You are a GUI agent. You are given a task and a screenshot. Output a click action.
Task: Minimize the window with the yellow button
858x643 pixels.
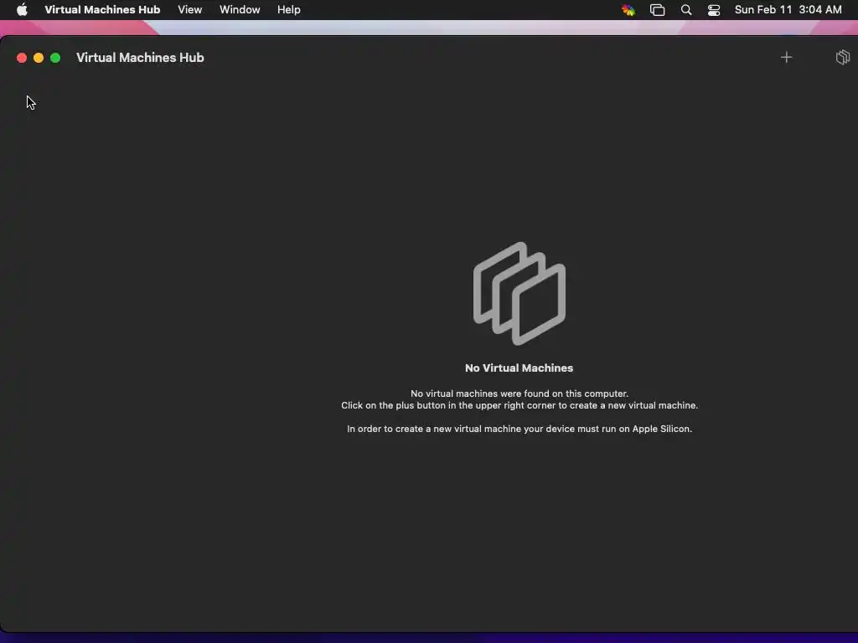click(x=39, y=58)
